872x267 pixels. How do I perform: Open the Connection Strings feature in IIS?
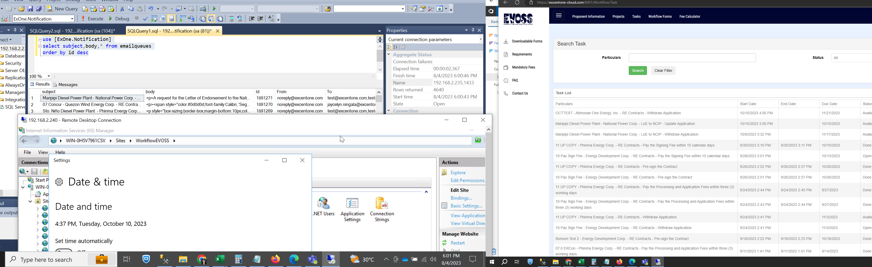click(382, 209)
